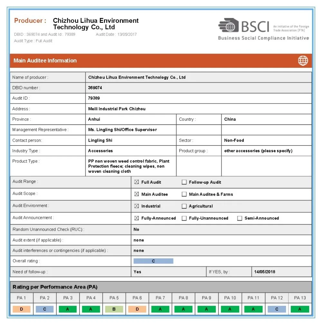The image size is (322, 325).
Task: Enable the Fully-Unannounced checkbox
Action: click(184, 218)
